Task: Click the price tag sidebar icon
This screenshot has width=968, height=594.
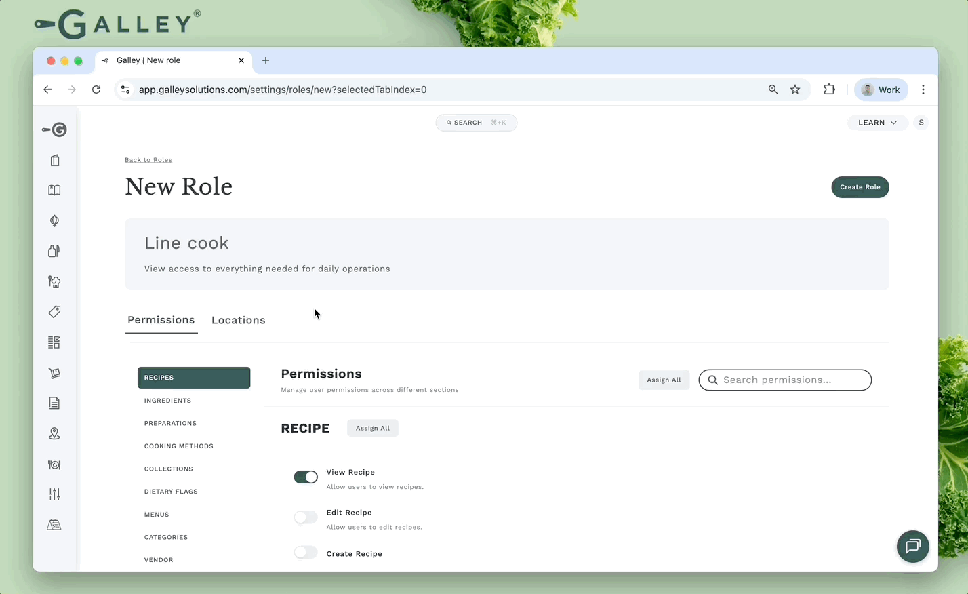Action: click(54, 312)
